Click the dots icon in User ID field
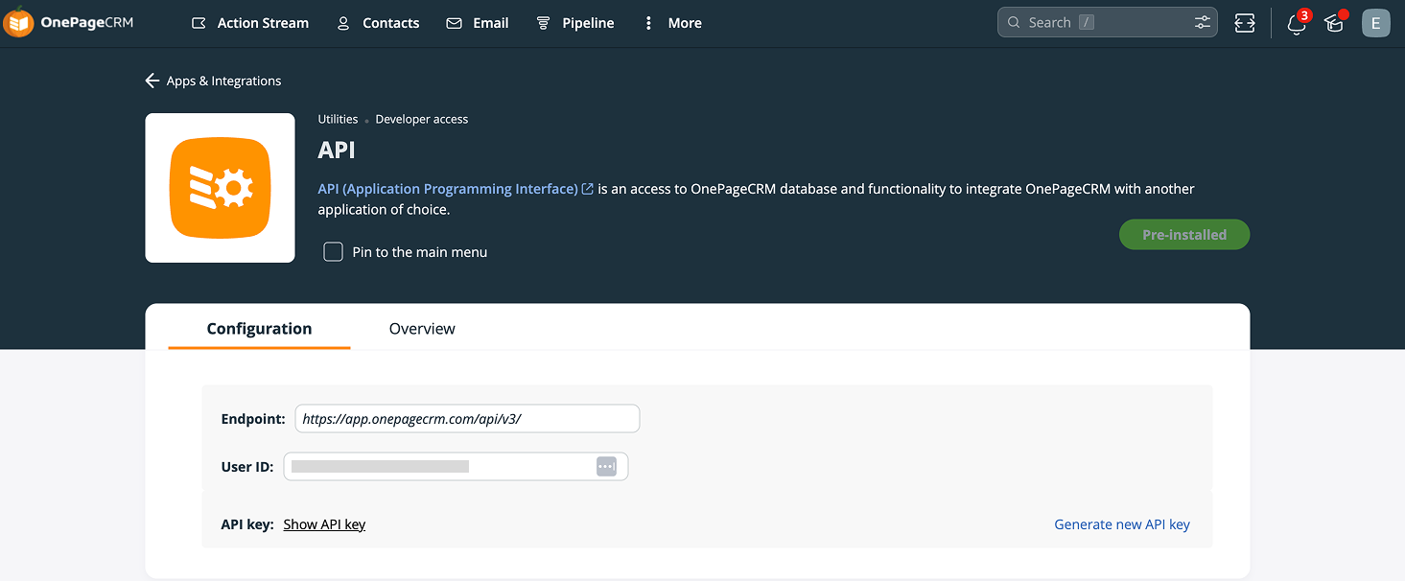This screenshot has height=581, width=1405. [606, 466]
